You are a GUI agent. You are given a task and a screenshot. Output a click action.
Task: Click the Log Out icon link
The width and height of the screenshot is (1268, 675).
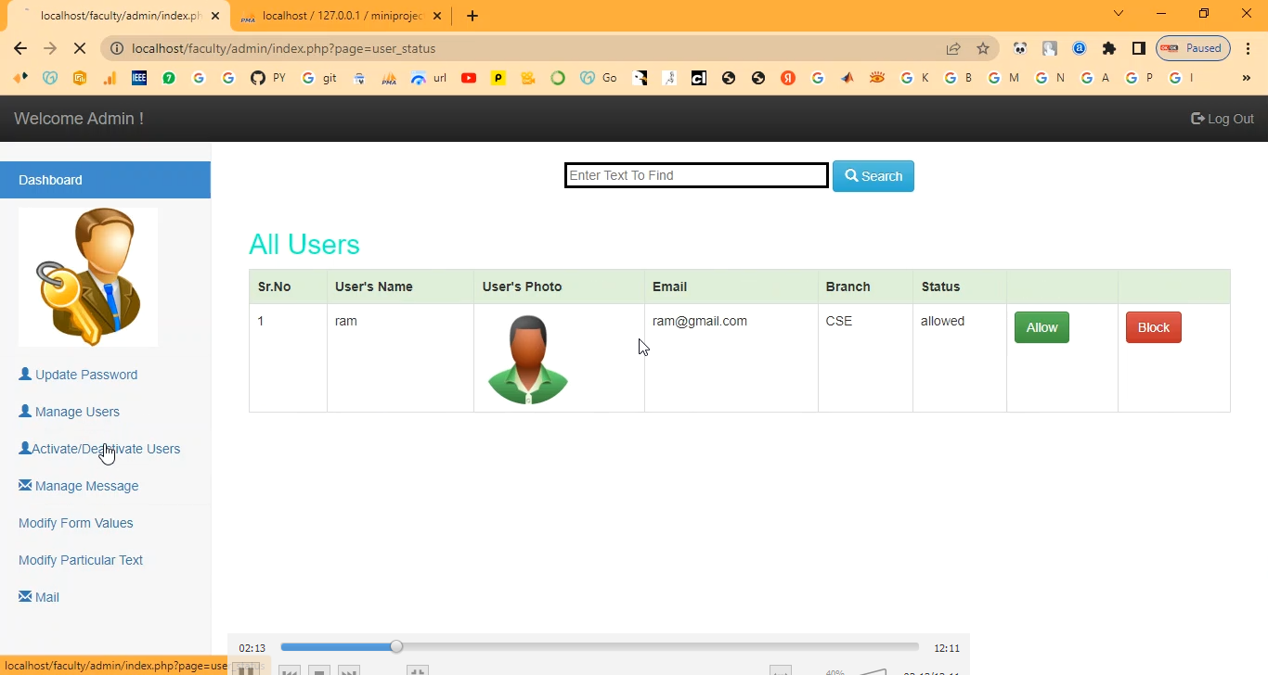click(x=1222, y=119)
